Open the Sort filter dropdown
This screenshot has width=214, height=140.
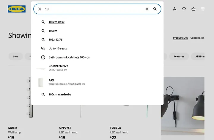coord(15,56)
